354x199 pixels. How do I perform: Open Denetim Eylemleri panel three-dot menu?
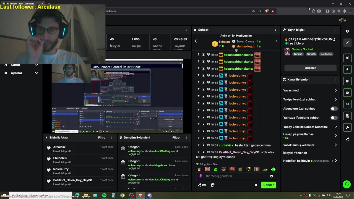click(x=186, y=137)
